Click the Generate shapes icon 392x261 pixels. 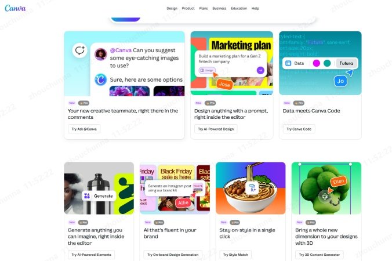click(x=87, y=196)
